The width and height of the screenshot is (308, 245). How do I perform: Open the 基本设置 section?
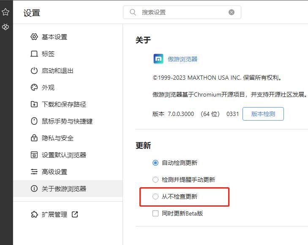click(55, 37)
